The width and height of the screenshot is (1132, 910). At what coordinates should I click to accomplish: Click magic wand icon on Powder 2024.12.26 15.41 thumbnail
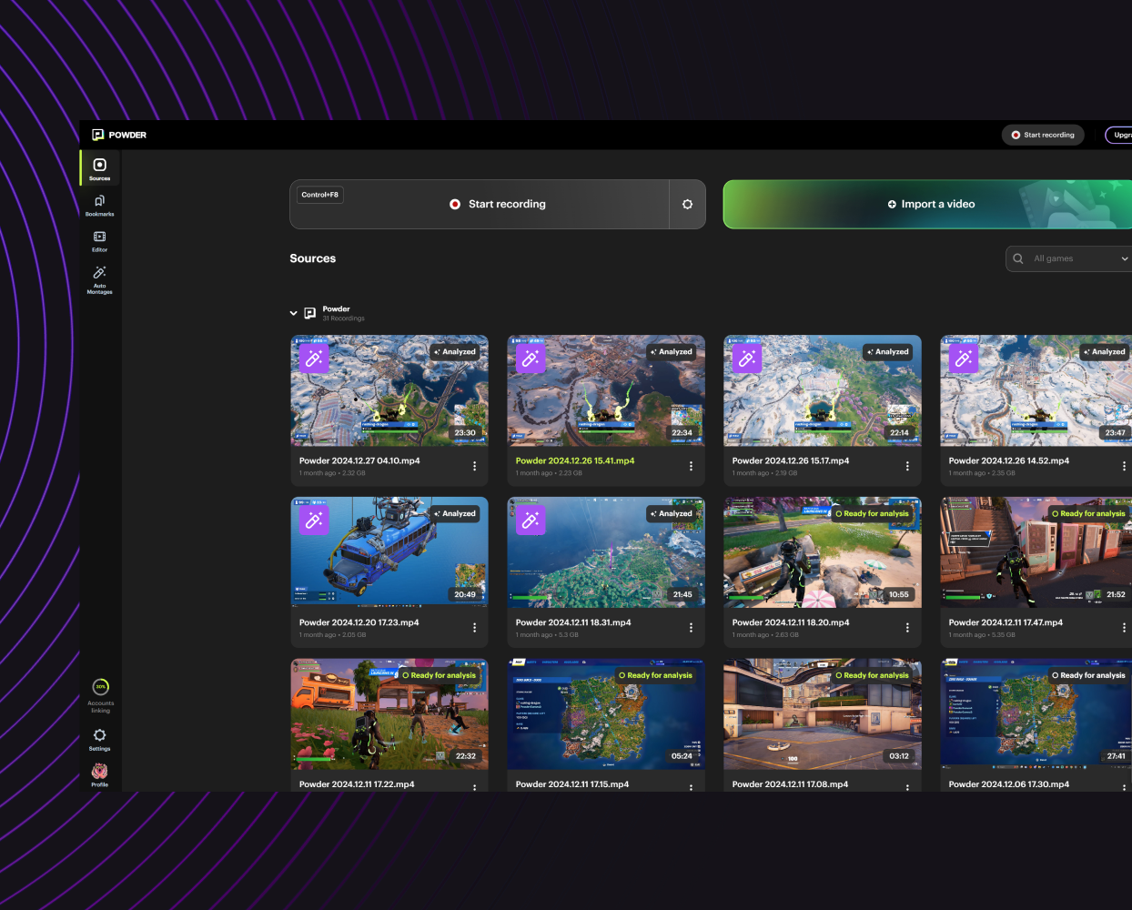pos(531,359)
